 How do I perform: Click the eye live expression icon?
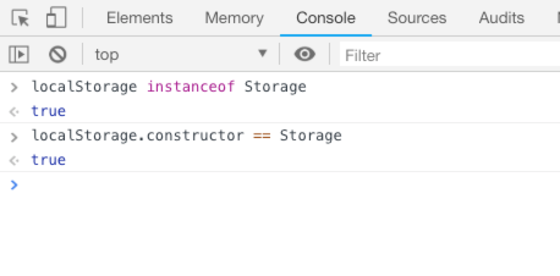click(x=304, y=55)
